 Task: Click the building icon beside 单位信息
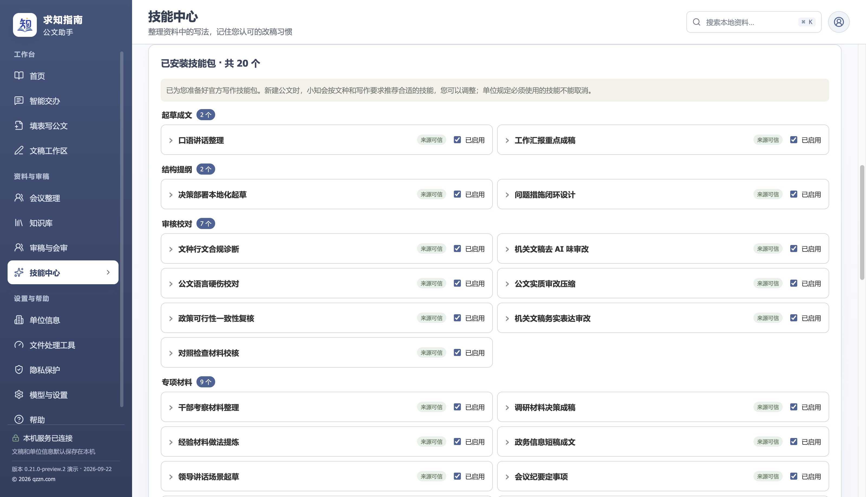point(19,320)
